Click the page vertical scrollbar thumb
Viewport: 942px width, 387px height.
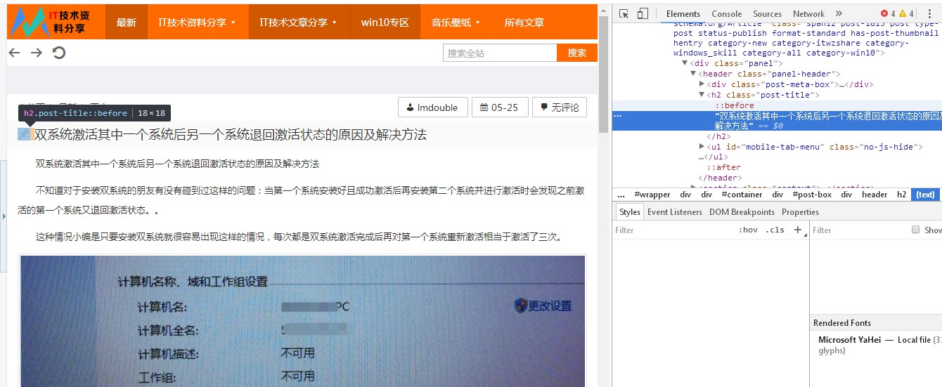[603, 75]
